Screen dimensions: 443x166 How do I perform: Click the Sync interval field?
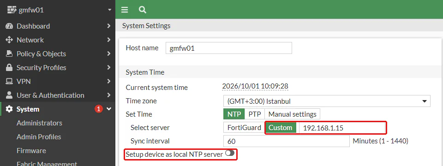pyautogui.click(x=287, y=141)
